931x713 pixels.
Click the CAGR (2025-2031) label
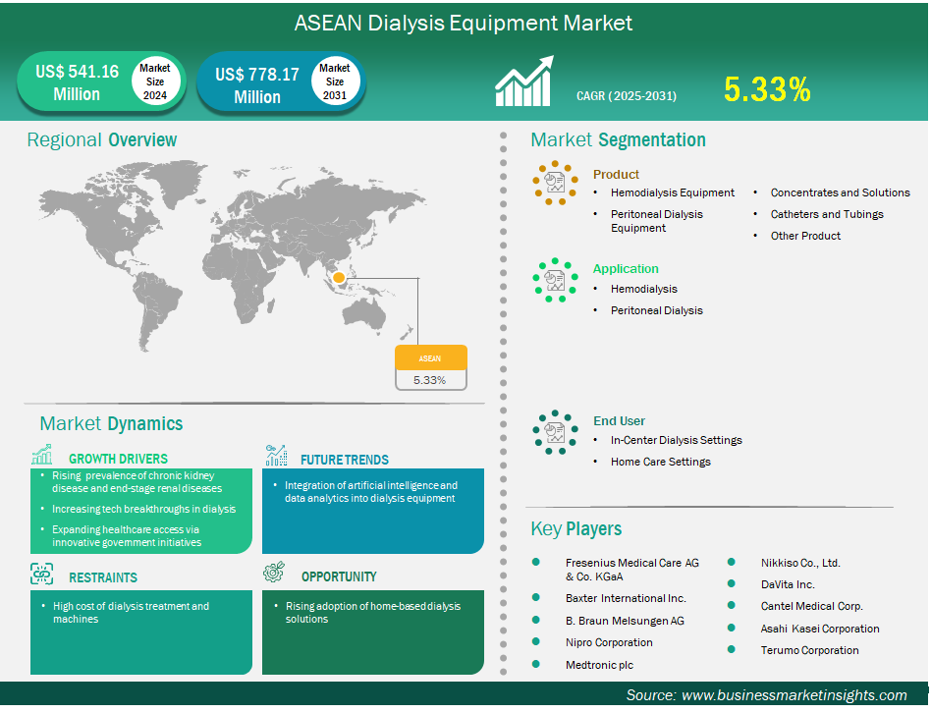(x=627, y=95)
